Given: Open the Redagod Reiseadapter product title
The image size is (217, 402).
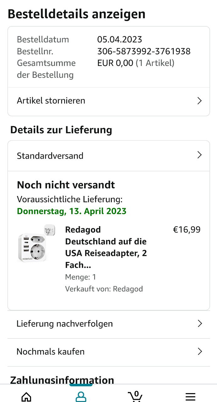Looking at the screenshot, I should tap(106, 247).
